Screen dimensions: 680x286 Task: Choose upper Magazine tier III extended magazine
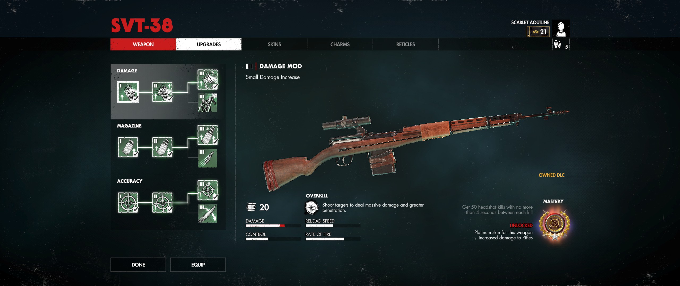(x=208, y=135)
